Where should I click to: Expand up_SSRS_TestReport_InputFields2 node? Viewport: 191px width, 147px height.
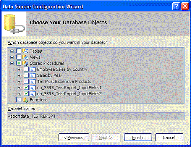[x=19, y=94]
